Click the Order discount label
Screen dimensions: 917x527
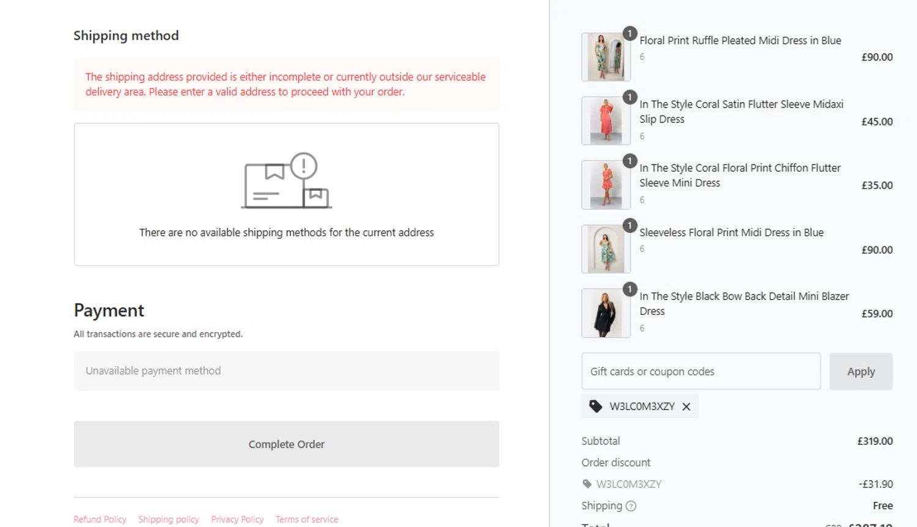(616, 462)
